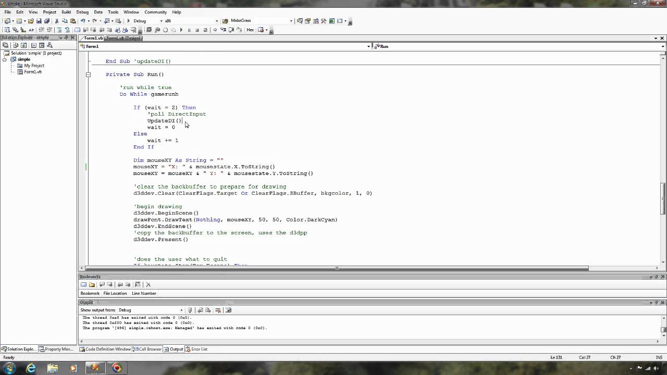Delete bookmark with the X icon
667x375 pixels.
[x=148, y=284]
